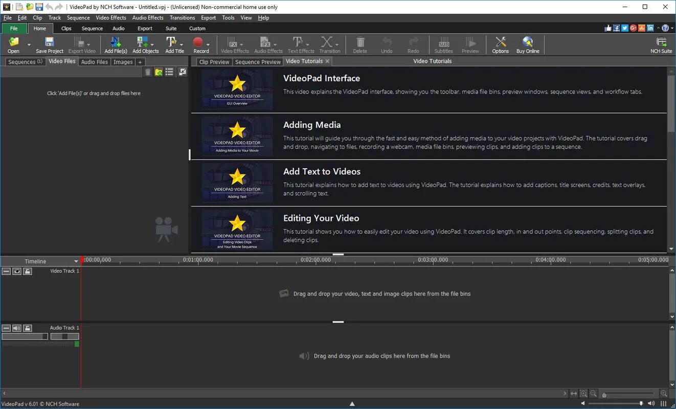Viewport: 676px width, 409px height.
Task: Open the Video Effects menu
Action: pyautogui.click(x=111, y=17)
